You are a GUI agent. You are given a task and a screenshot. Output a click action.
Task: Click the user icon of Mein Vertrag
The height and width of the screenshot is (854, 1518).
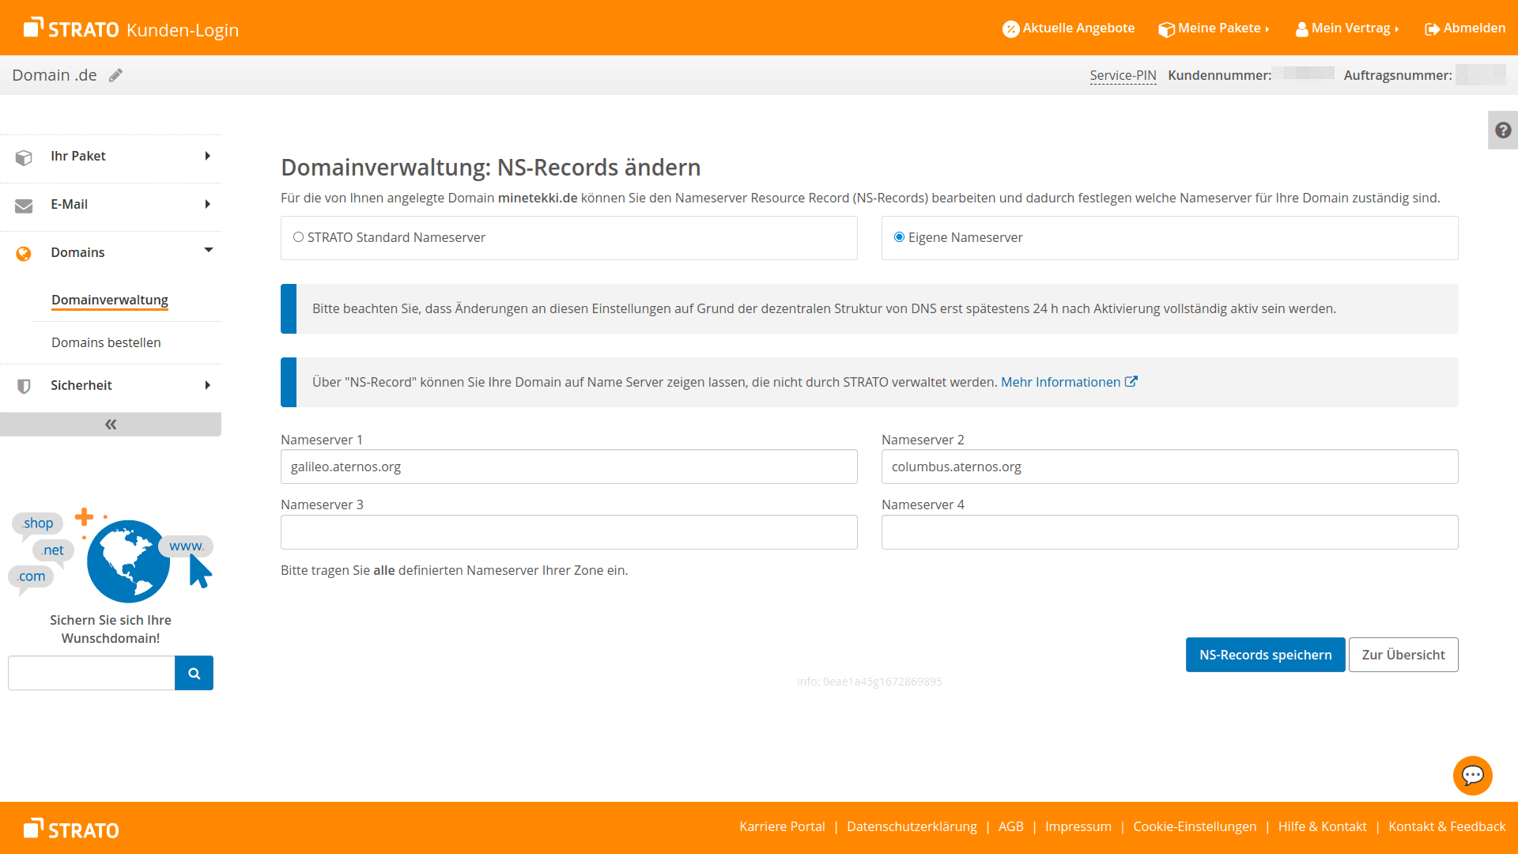pos(1301,29)
